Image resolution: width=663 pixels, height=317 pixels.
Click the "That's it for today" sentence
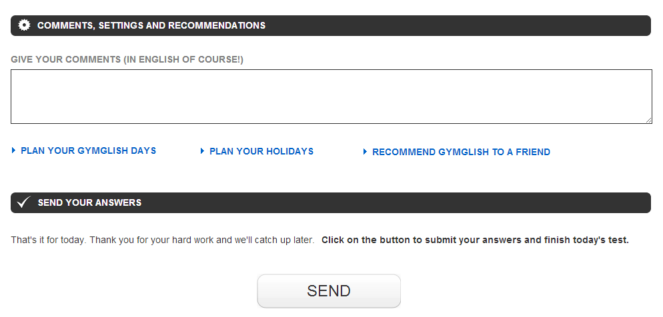coord(162,240)
